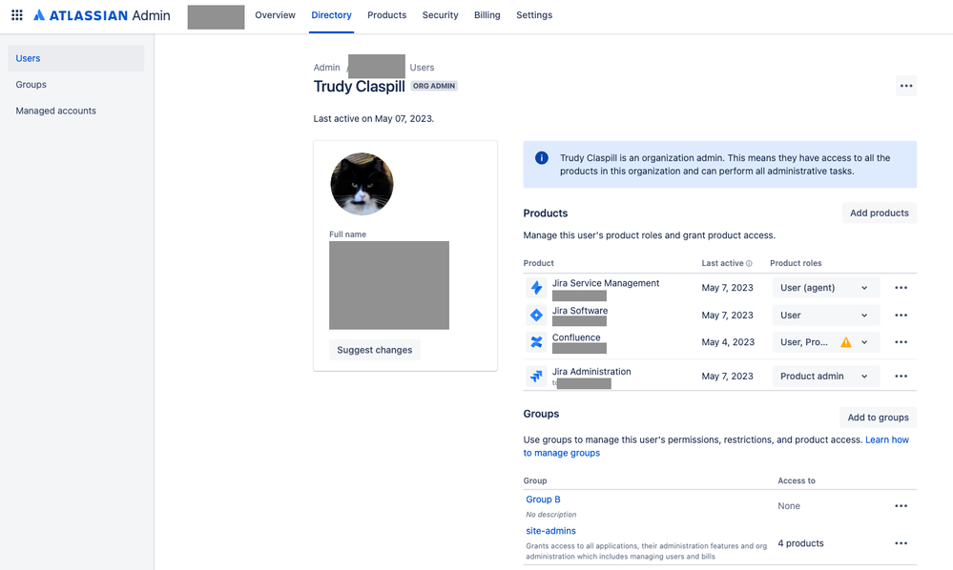953x570 pixels.
Task: Click the Admin breadcrumb link
Action: [x=326, y=68]
